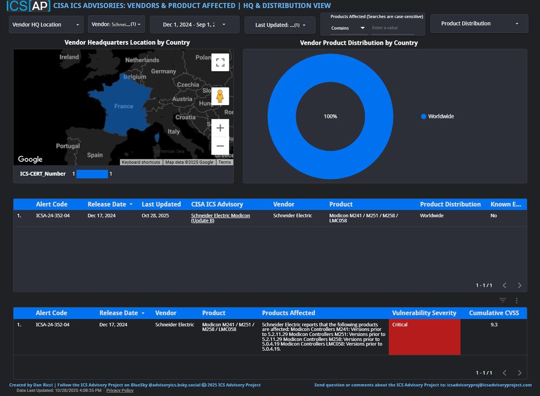Image resolution: width=540 pixels, height=396 pixels.
Task: Open the Last Updated filter dropdown
Action: pyautogui.click(x=280, y=25)
